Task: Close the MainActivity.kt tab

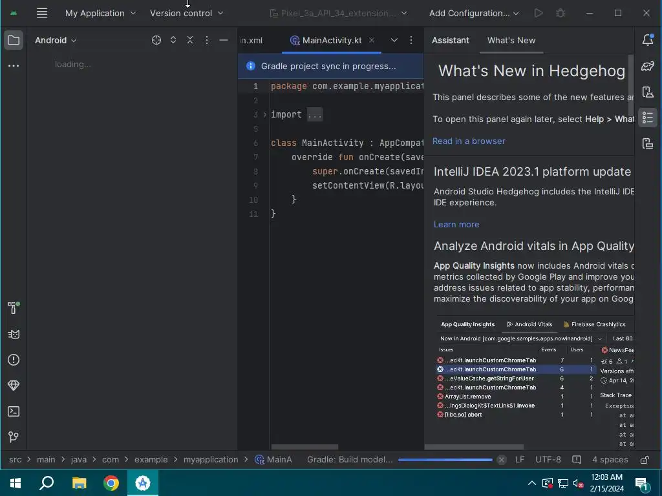Action: pos(372,40)
